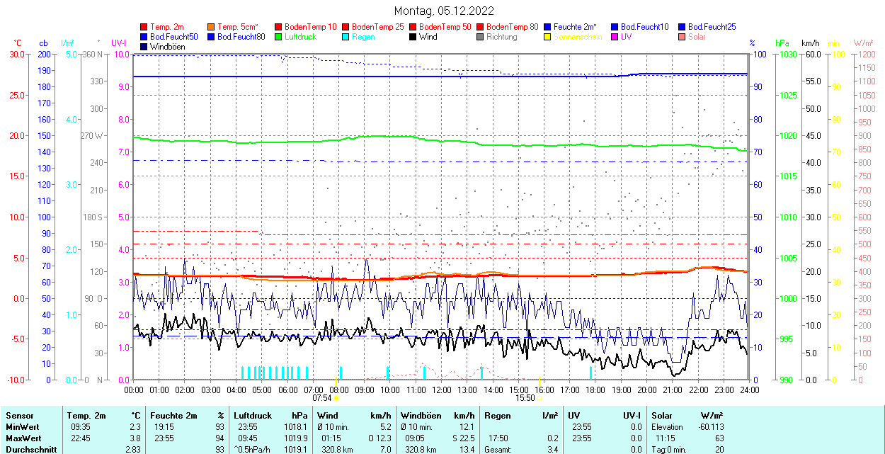885x454 pixels.
Task: Select the black Wind legend square
Action: [413, 37]
